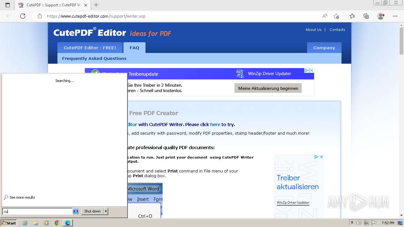Refresh the current page
This screenshot has height=227, width=404.
pyautogui.click(x=23, y=16)
